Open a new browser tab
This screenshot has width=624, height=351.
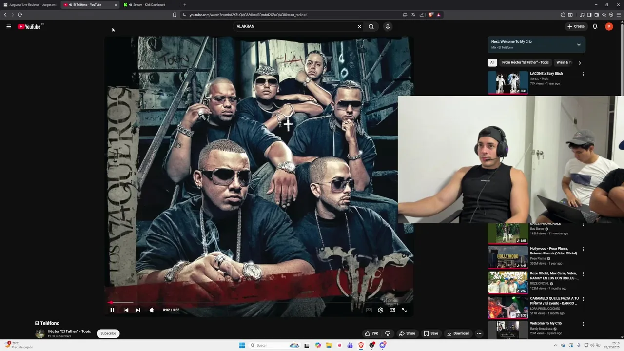tap(184, 5)
